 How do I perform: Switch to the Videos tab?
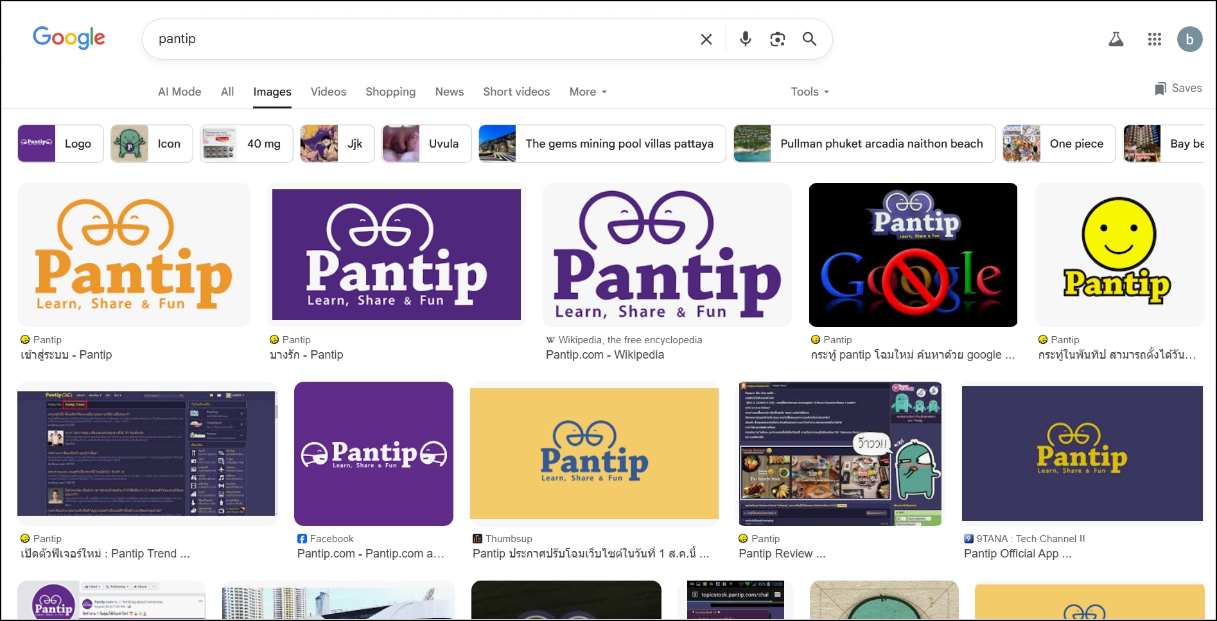pyautogui.click(x=328, y=92)
